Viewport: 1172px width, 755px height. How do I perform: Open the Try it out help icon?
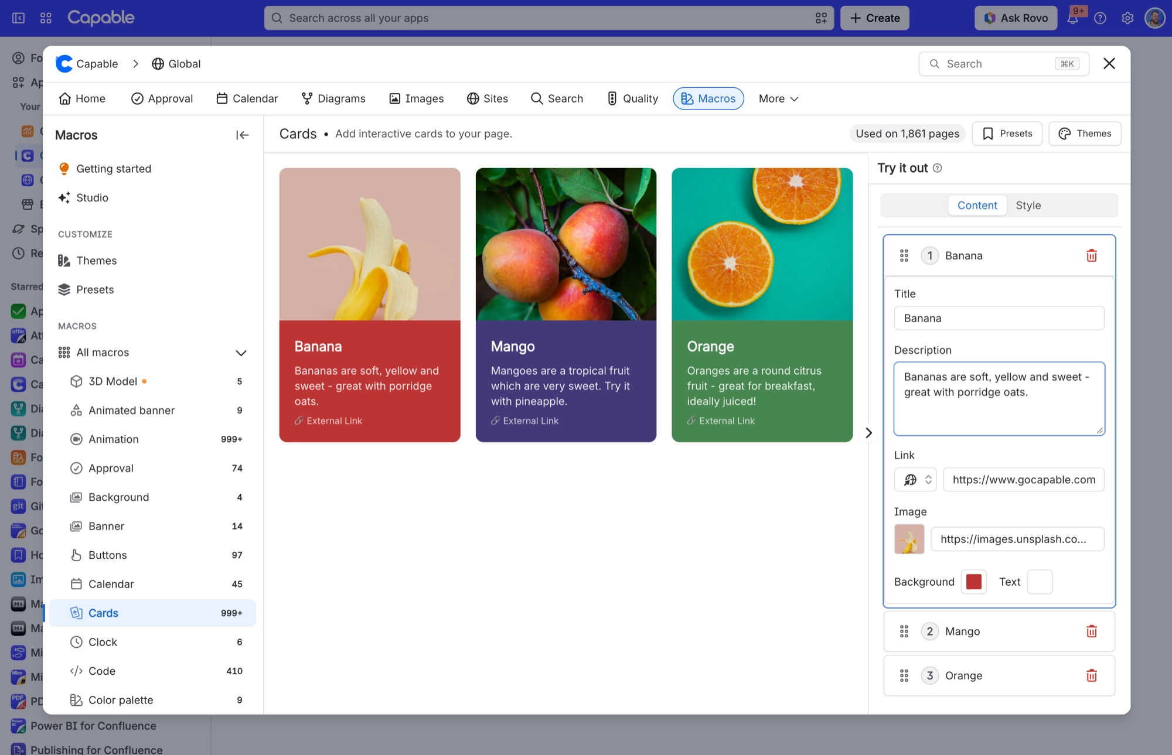(x=938, y=168)
